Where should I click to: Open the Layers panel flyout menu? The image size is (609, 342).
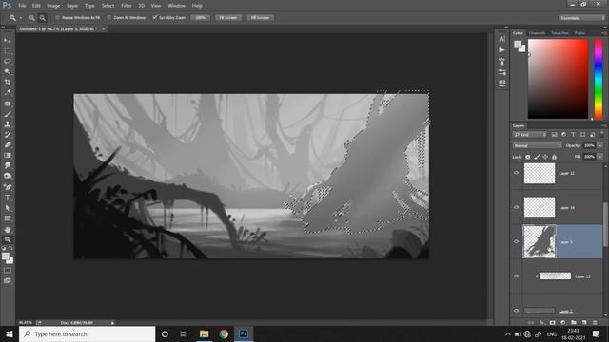[603, 125]
